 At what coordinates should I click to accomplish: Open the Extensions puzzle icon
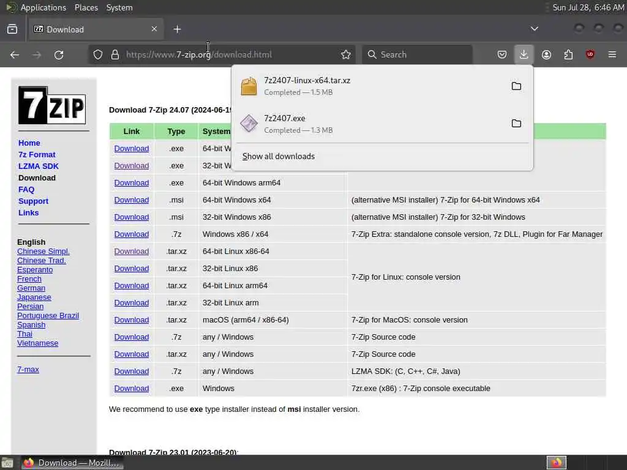[568, 54]
